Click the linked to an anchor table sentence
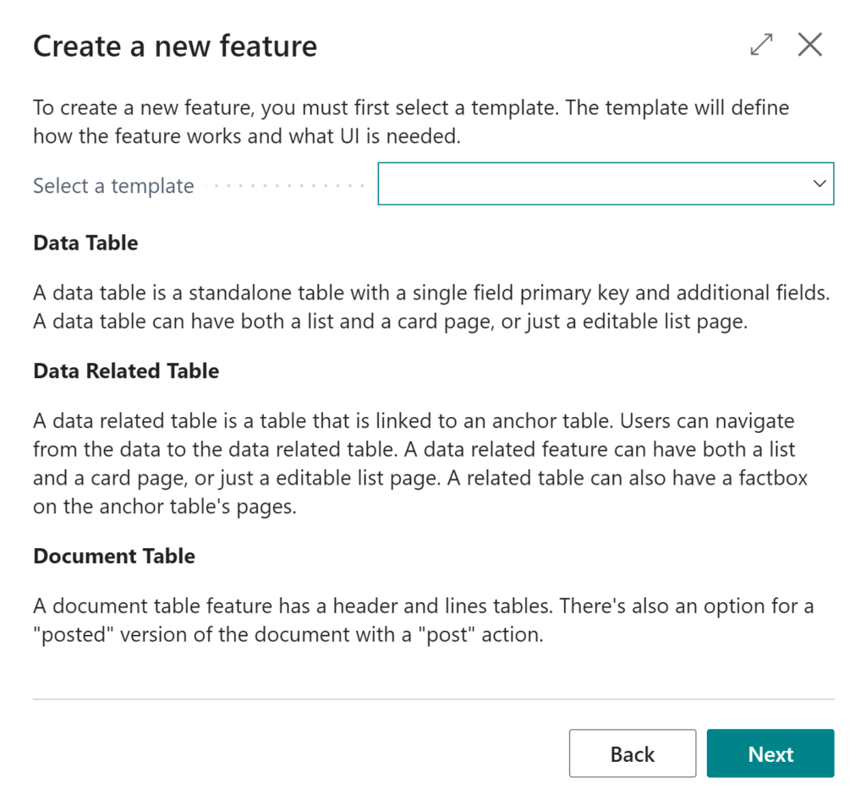 coord(323,421)
